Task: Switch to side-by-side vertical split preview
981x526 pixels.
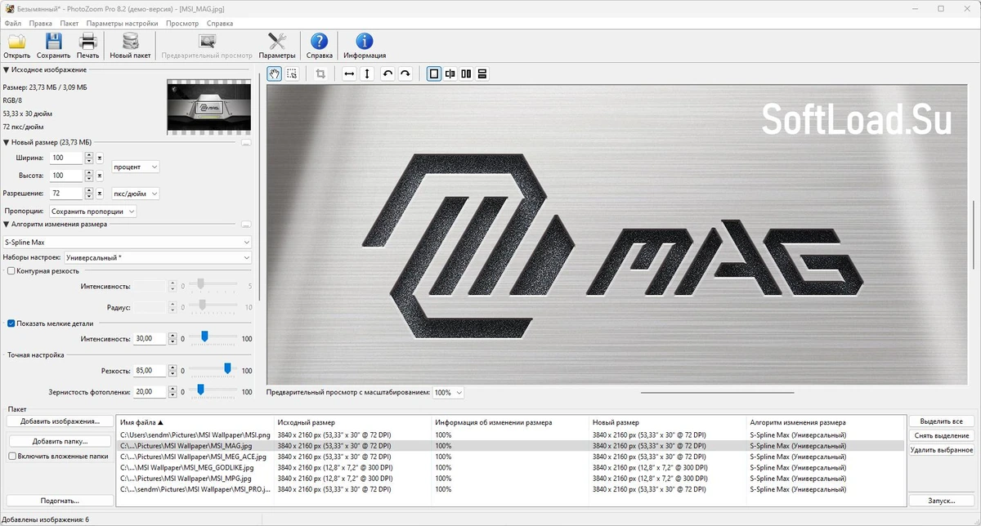Action: coord(466,74)
